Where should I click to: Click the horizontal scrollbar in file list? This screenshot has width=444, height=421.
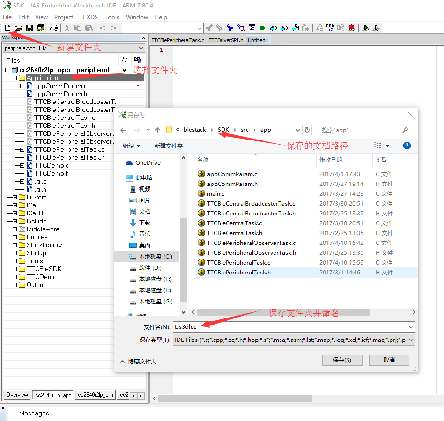coord(283,312)
